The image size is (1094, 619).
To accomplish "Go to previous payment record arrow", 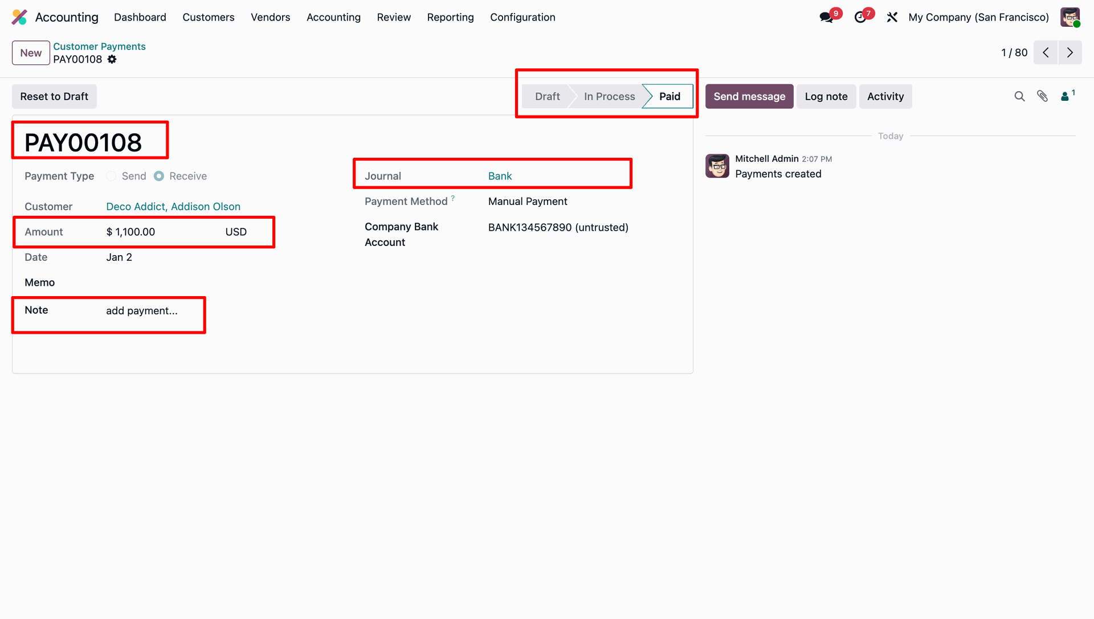I will (x=1046, y=52).
